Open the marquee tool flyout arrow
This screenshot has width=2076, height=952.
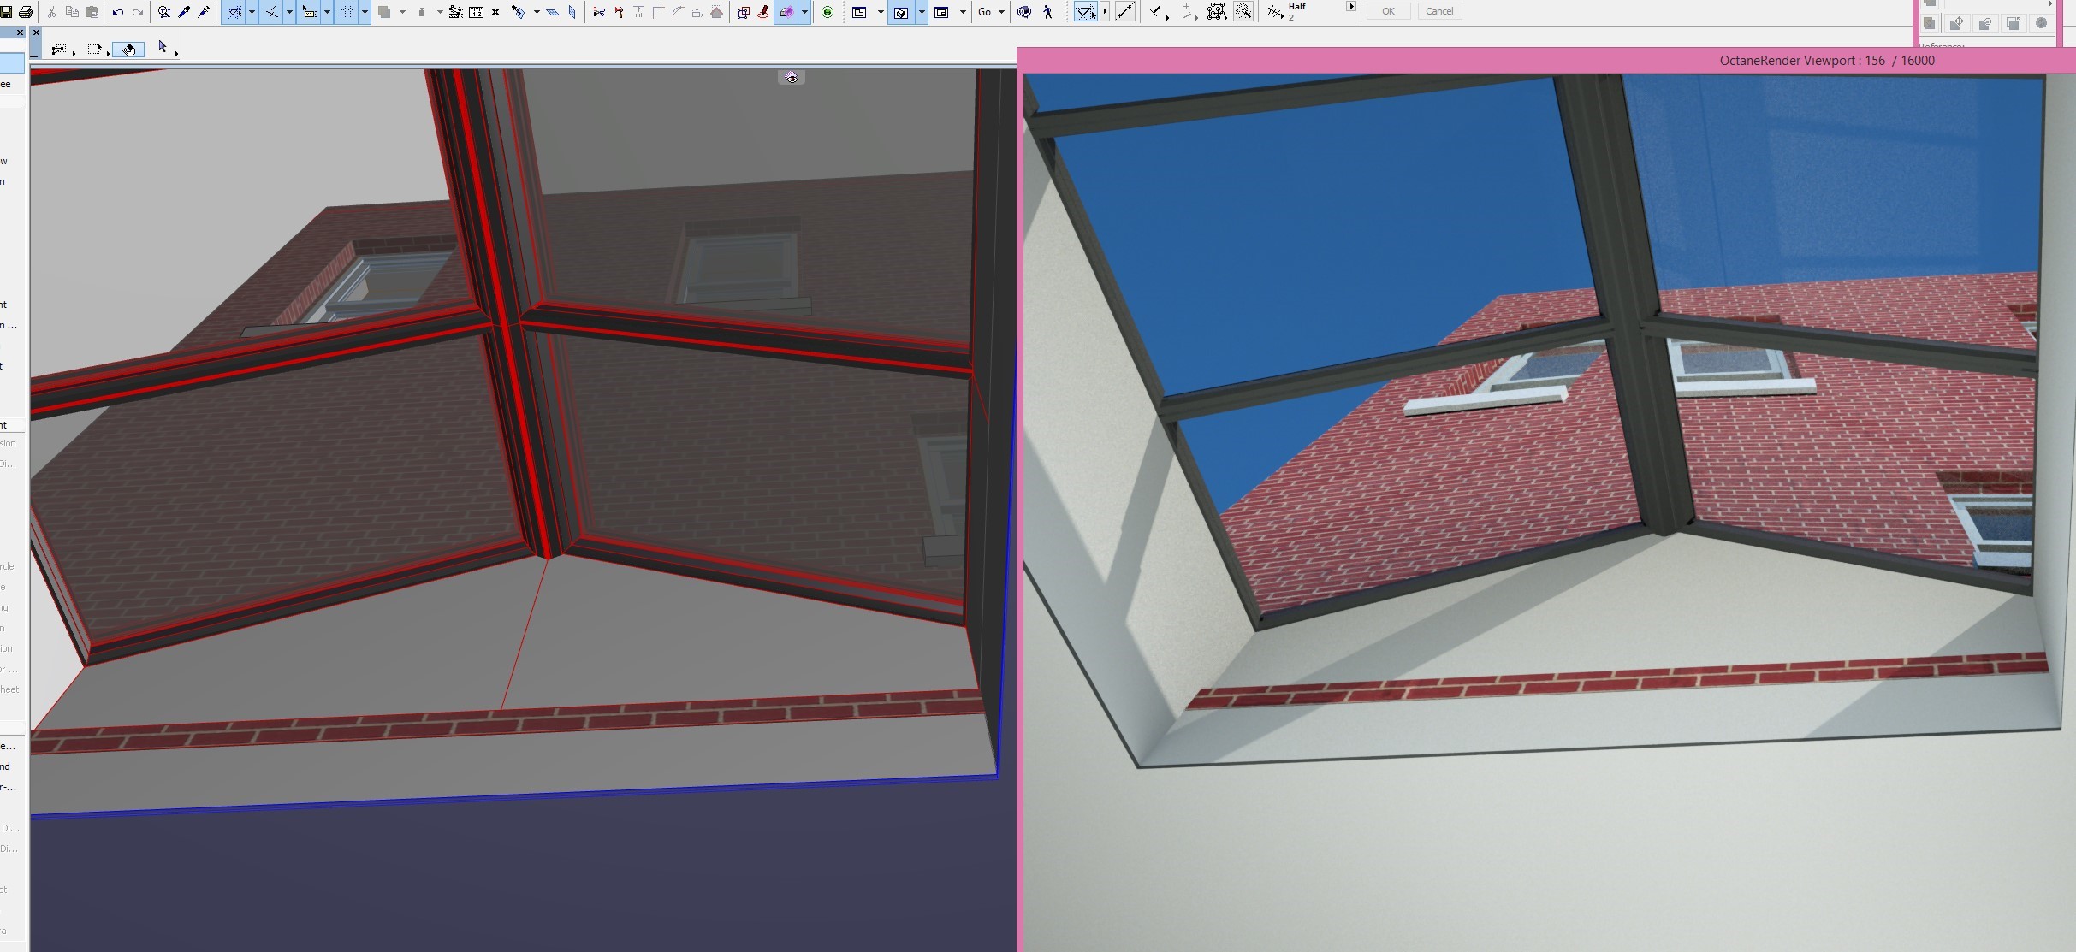pos(108,53)
